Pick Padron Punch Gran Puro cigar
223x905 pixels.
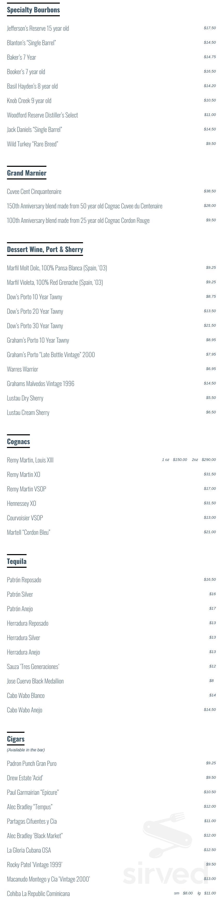point(31,764)
